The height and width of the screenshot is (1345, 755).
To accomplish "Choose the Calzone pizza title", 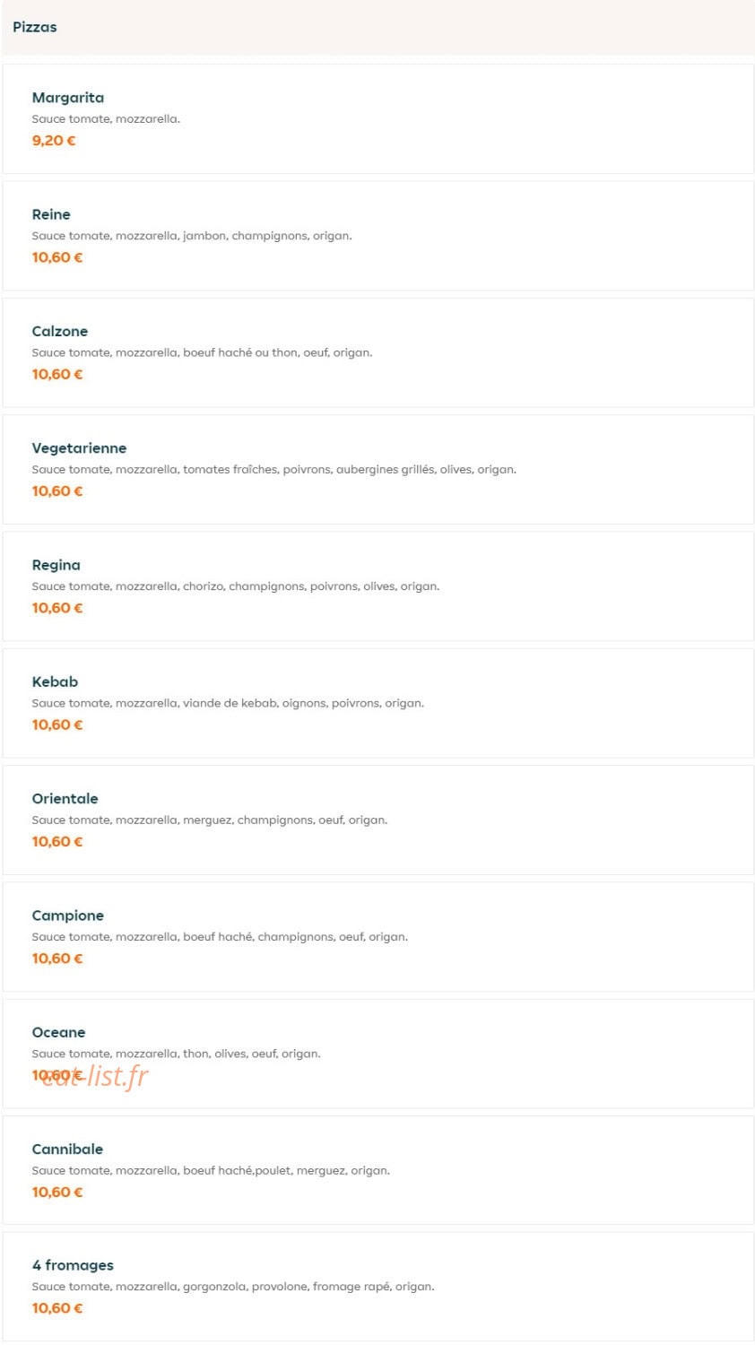I will click(x=60, y=331).
